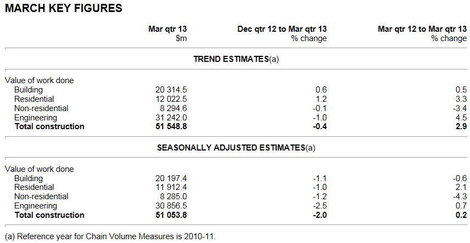This screenshot has width=470, height=243.
Task: Click the Chain Volume Measures footnote text
Action: coord(110,236)
